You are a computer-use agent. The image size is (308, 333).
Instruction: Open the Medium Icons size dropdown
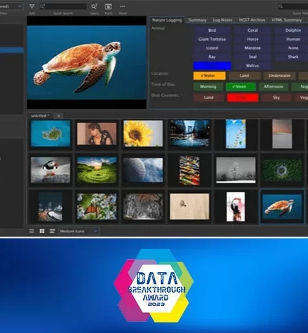[78, 231]
